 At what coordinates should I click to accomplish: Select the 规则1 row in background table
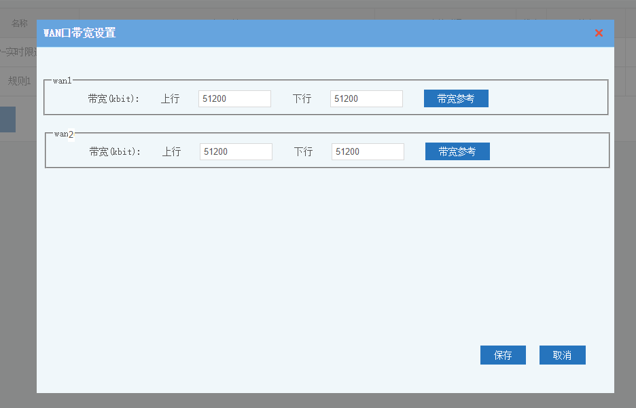coord(19,81)
